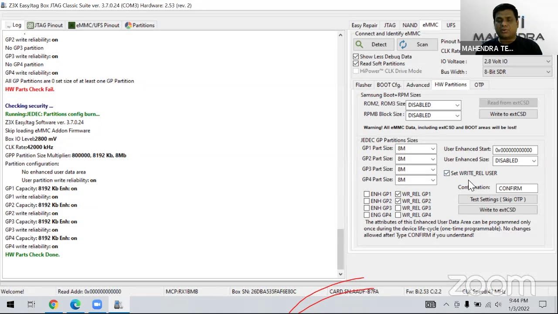Check the WR_REL GP3 checkbox
558x314 pixels.
tap(398, 208)
